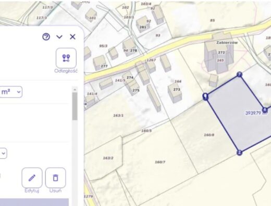Click the Usuń trash button

[x=55, y=178]
